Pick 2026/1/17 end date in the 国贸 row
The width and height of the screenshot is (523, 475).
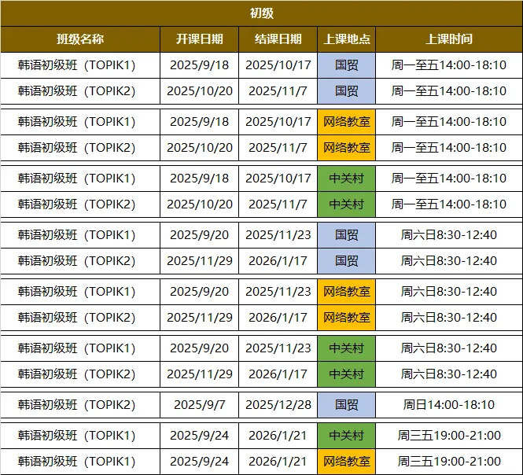pyautogui.click(x=278, y=261)
